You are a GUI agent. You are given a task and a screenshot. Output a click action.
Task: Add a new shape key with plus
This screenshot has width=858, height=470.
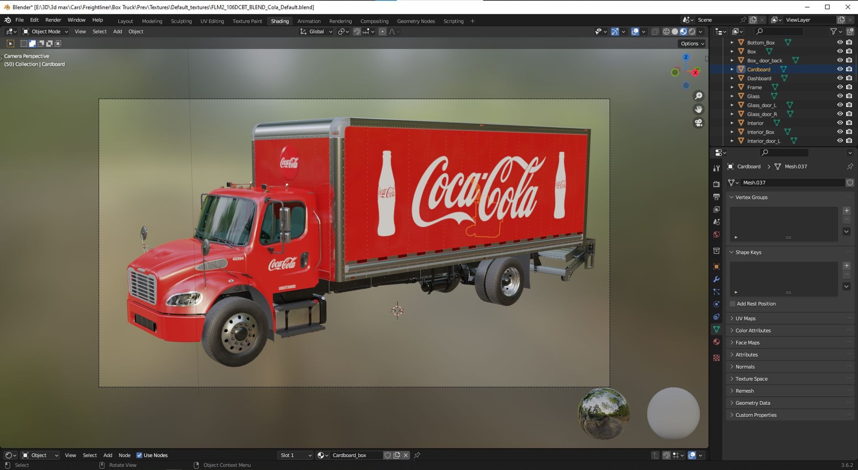[x=846, y=266]
